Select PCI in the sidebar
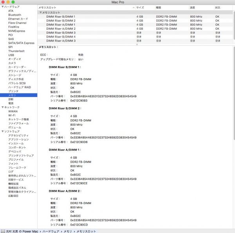 pyautogui.click(x=11, y=35)
